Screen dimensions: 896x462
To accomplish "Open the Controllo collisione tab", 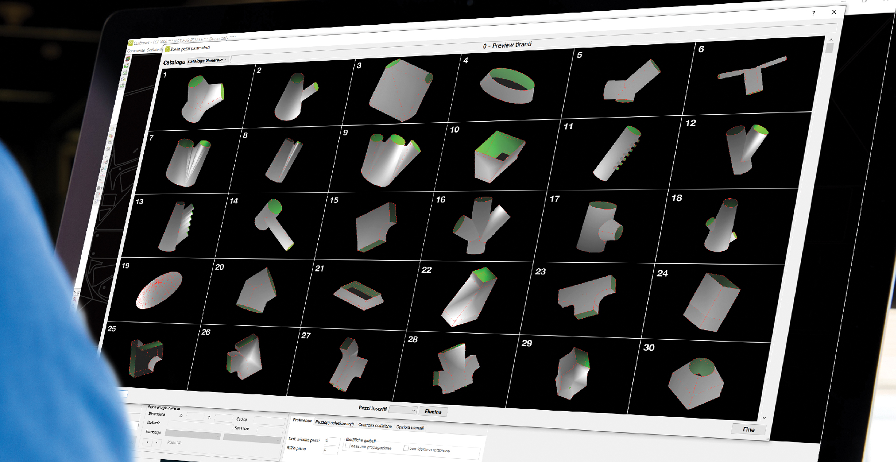I will (x=375, y=425).
